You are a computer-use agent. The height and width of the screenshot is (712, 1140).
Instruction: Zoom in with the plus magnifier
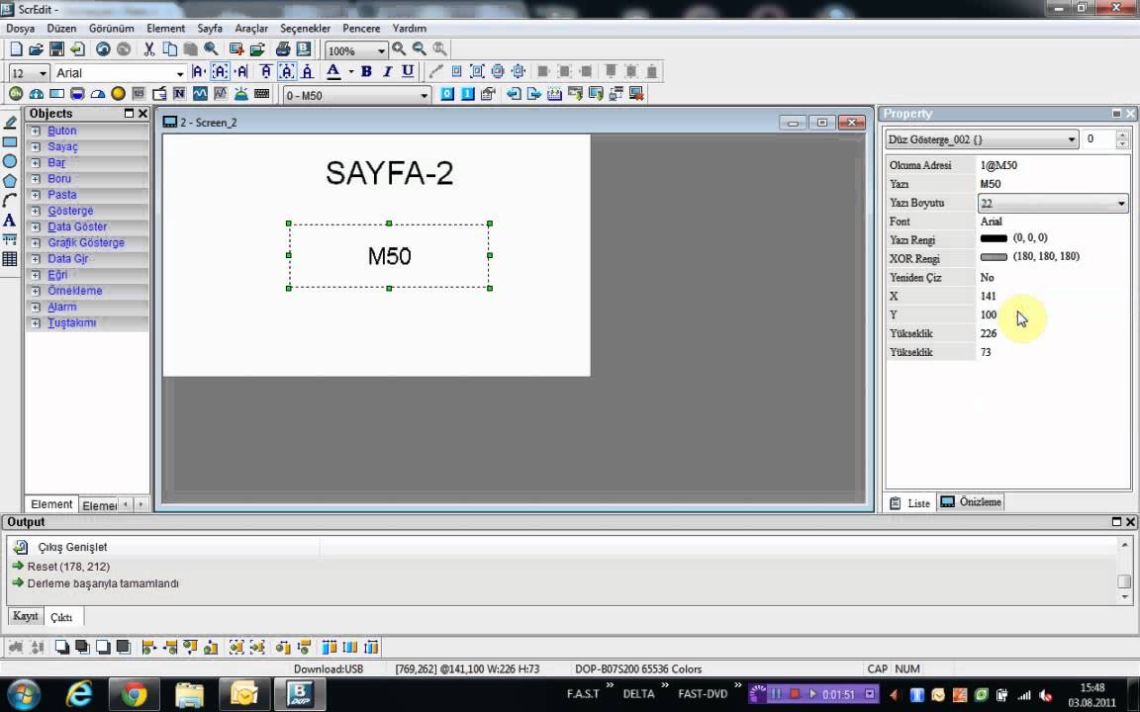pos(399,49)
